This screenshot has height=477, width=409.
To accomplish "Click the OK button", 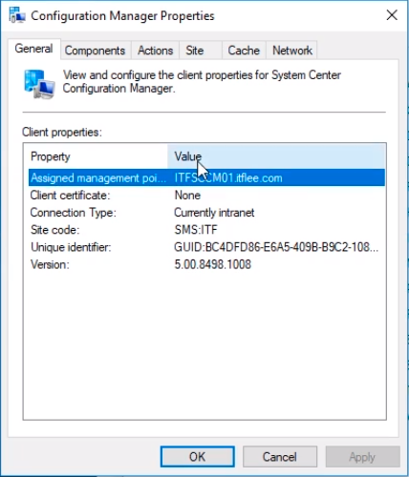I will [198, 457].
